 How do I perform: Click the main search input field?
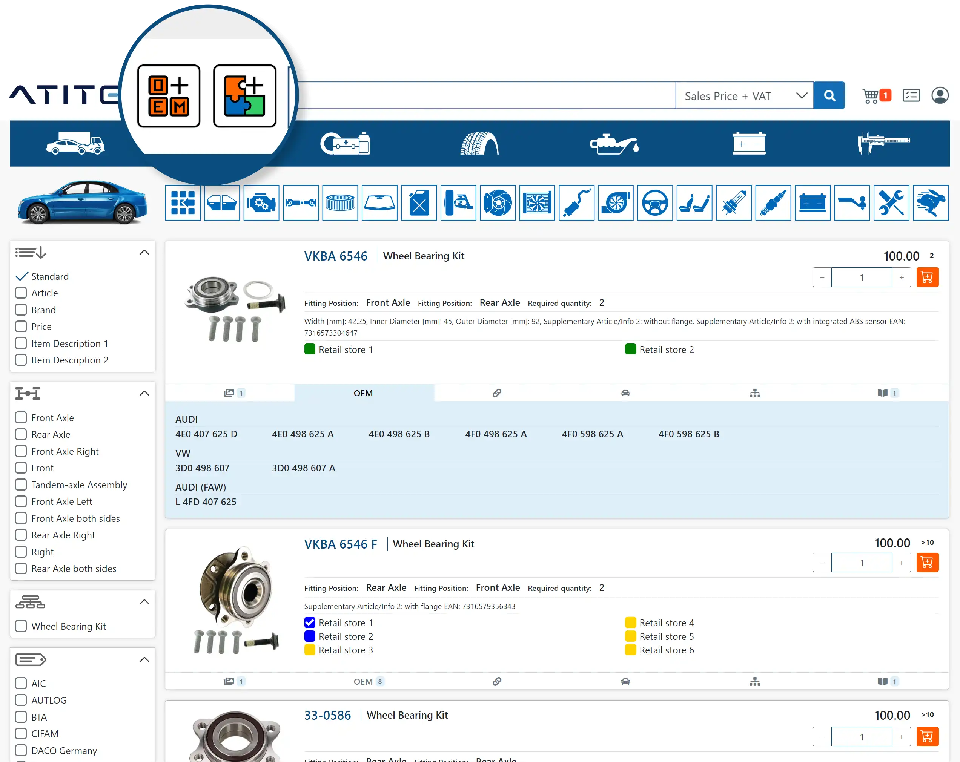click(x=486, y=96)
